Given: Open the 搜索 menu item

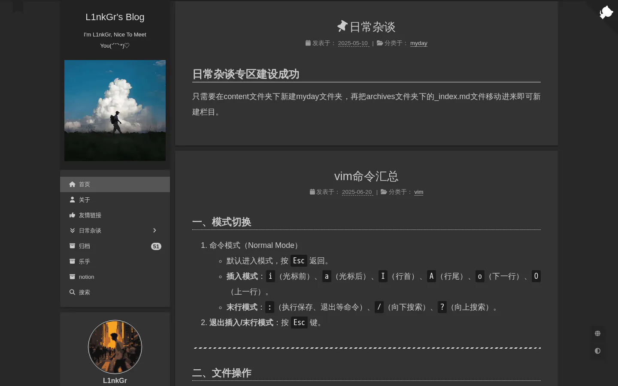Looking at the screenshot, I should (x=115, y=293).
